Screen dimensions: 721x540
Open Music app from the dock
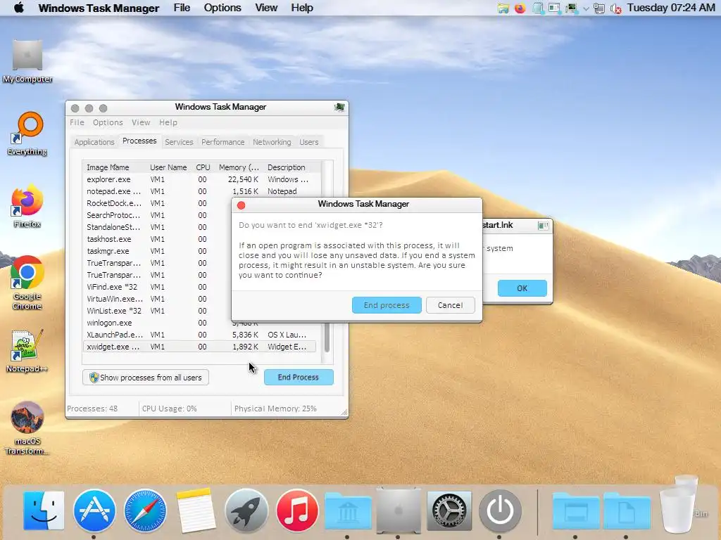pos(297,510)
